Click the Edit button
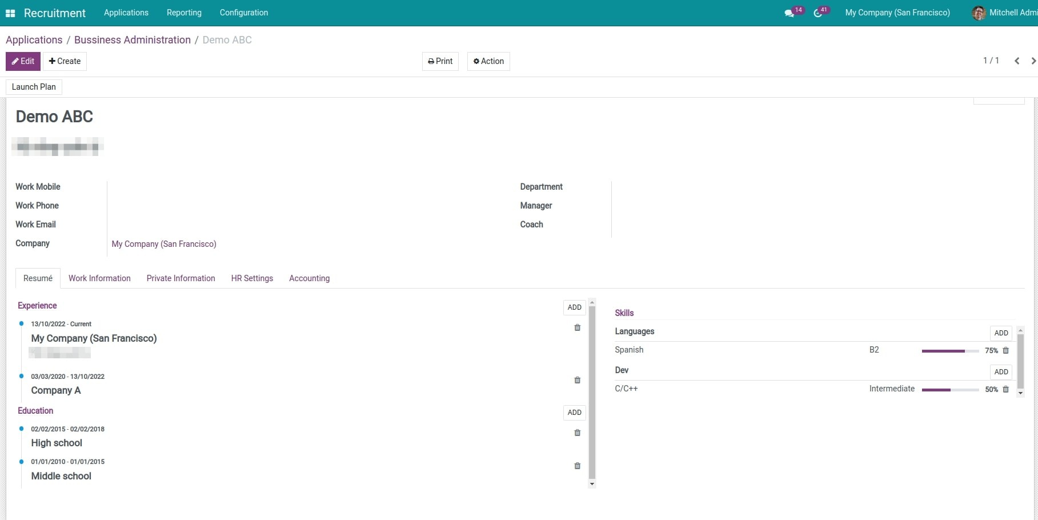1038x520 pixels. tap(23, 61)
